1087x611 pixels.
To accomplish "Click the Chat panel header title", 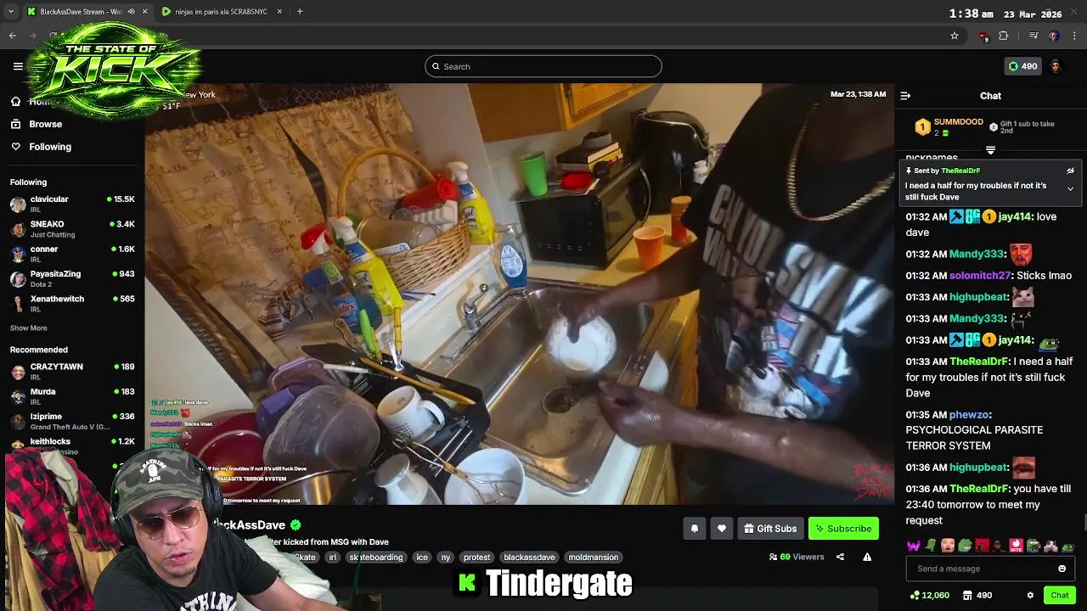I will (x=990, y=96).
